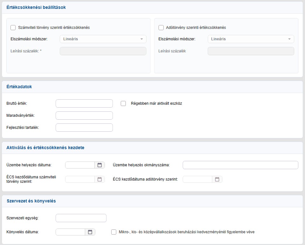
Task: Check Régebben már aktivált eszköz
Action: click(123, 103)
